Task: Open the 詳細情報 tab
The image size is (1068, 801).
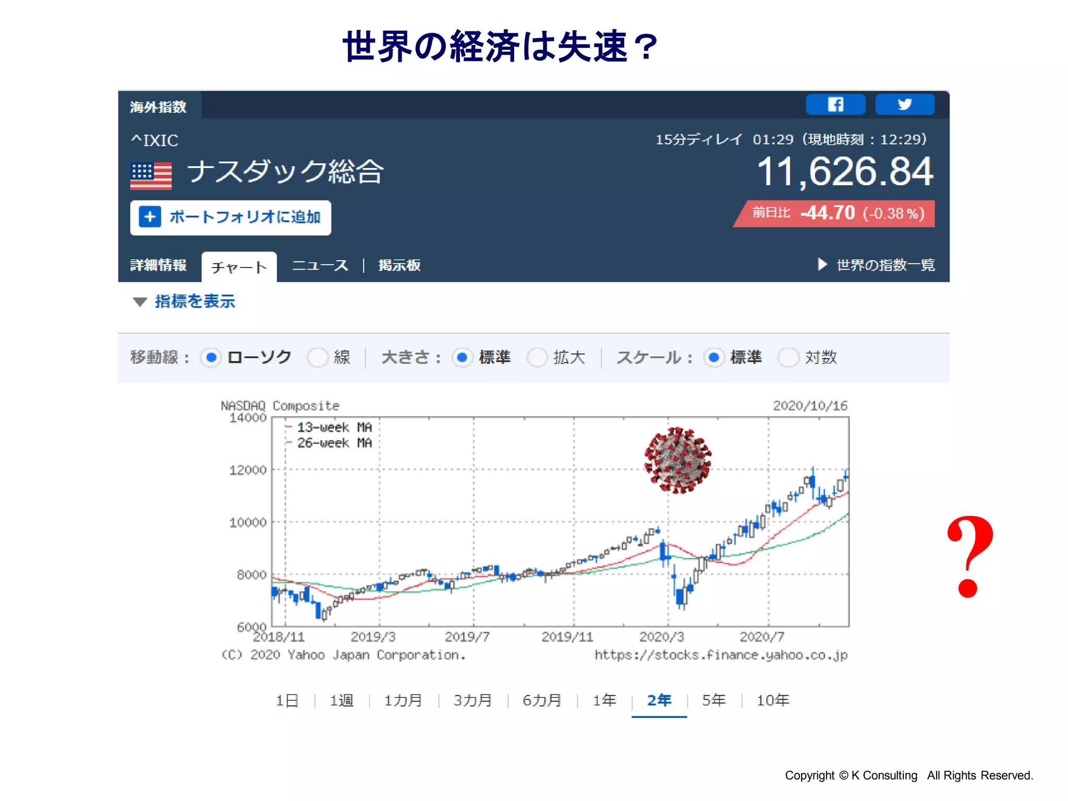Action: pyautogui.click(x=158, y=265)
